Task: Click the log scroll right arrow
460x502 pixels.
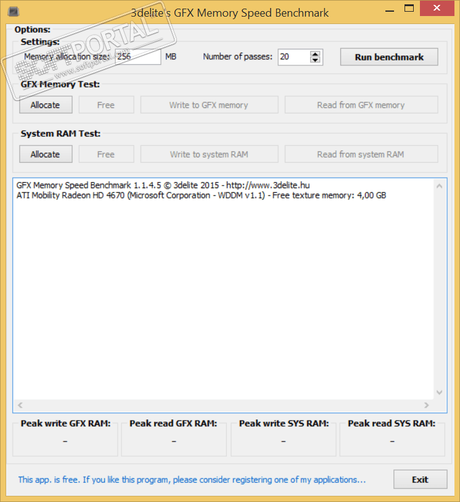Action: pyautogui.click(x=426, y=405)
